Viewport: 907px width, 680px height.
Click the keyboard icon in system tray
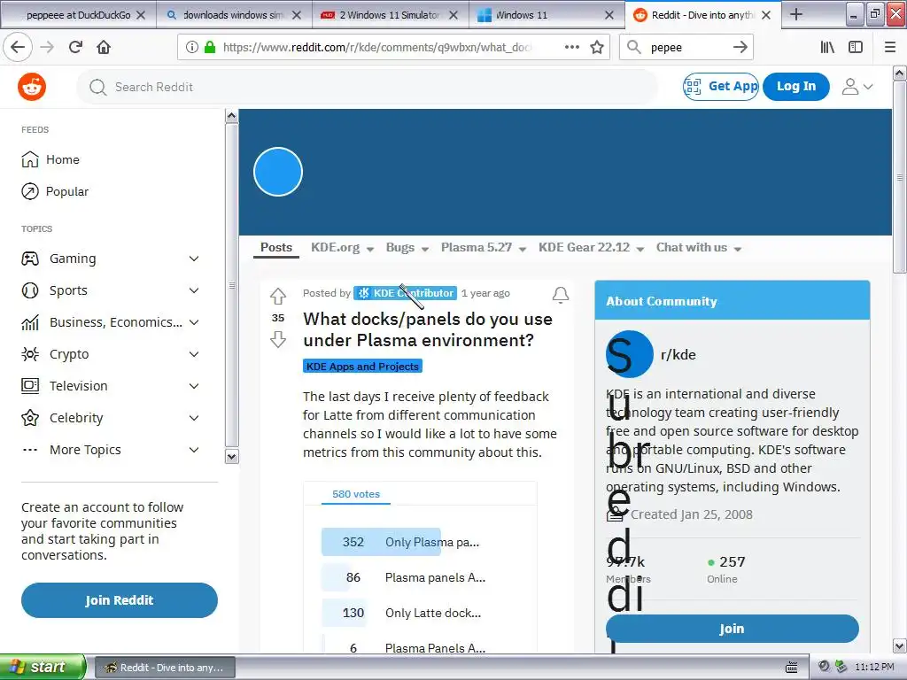[x=792, y=668]
